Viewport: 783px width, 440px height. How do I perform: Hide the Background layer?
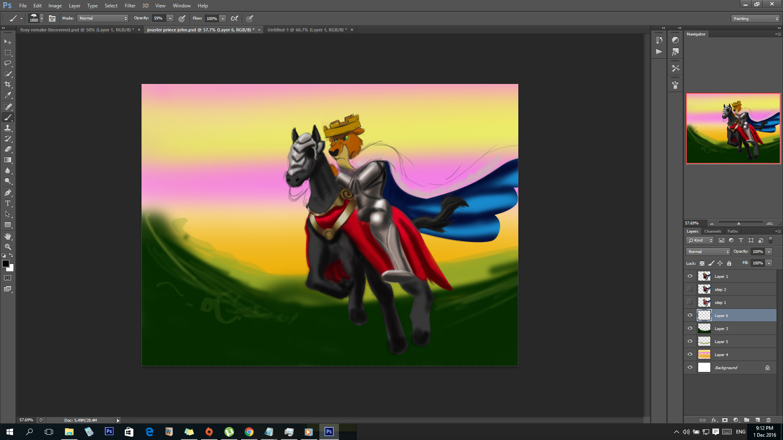pyautogui.click(x=690, y=367)
